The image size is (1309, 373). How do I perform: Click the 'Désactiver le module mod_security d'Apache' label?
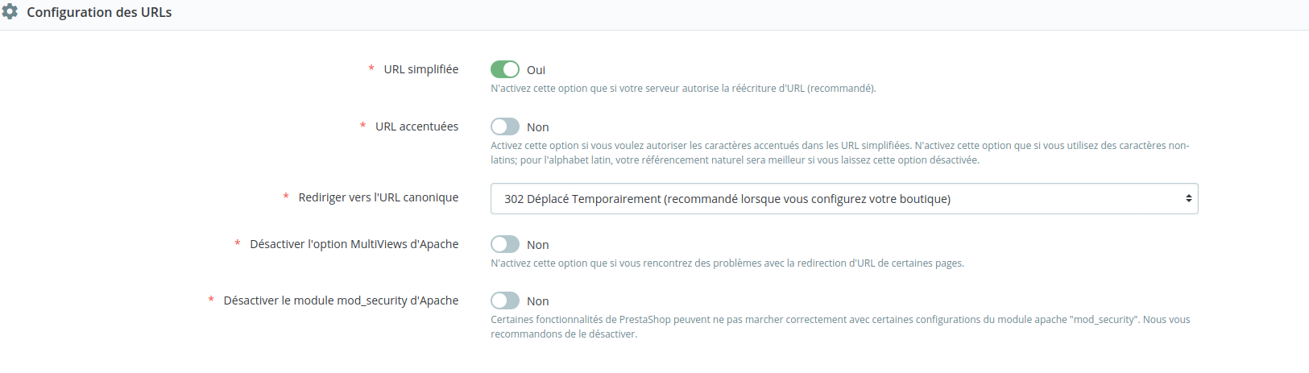click(x=341, y=300)
